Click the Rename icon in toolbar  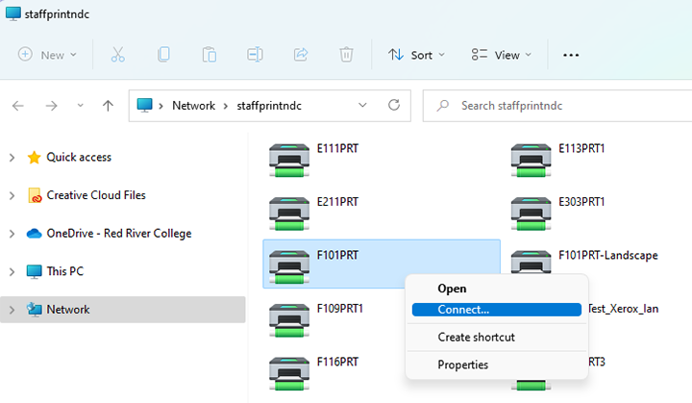pyautogui.click(x=255, y=55)
